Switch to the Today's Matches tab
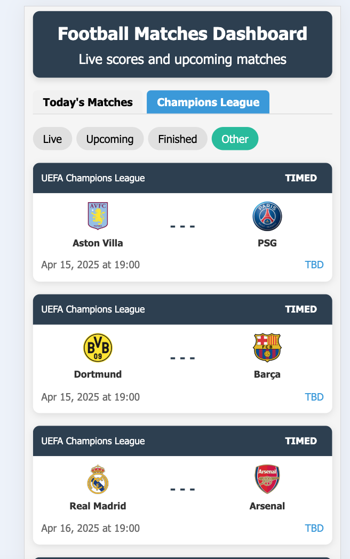 (87, 102)
